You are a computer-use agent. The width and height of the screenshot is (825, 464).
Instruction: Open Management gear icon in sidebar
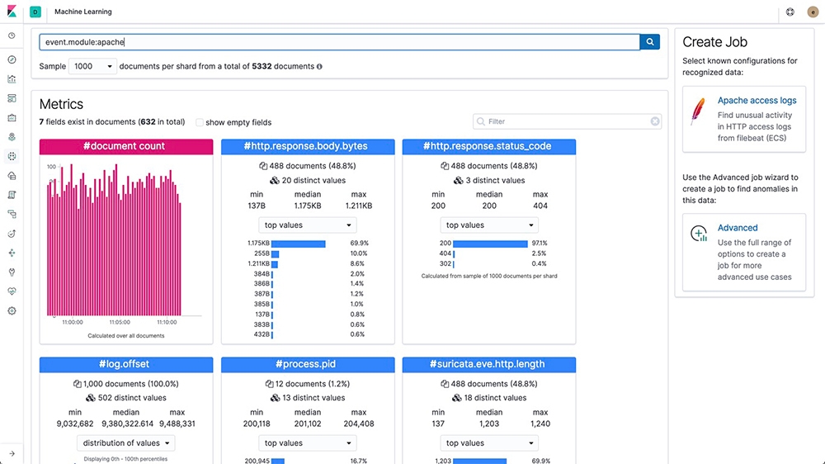coord(12,310)
